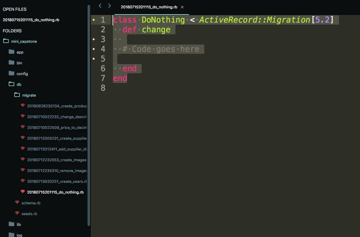Image resolution: width=360 pixels, height=237 pixels.
Task: Open 20180710022232_change_descri migration file name
Action: coord(57,117)
